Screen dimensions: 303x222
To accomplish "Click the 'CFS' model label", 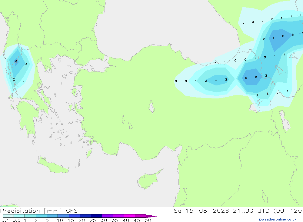I will 72,210.
